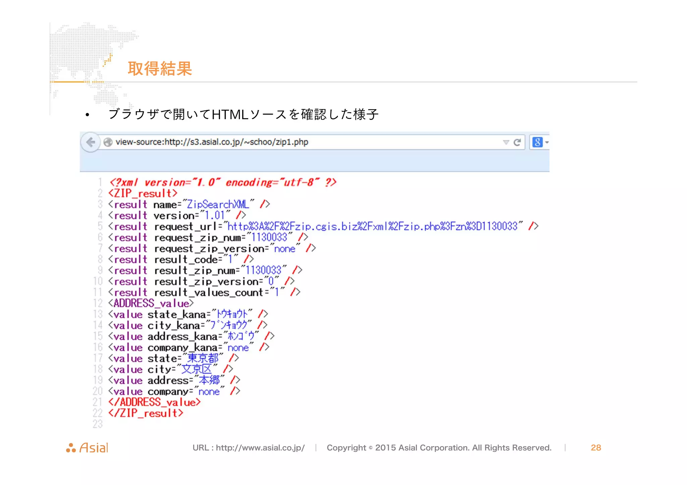Click the value company none line
Screen dimensions: 687x485
(174, 391)
